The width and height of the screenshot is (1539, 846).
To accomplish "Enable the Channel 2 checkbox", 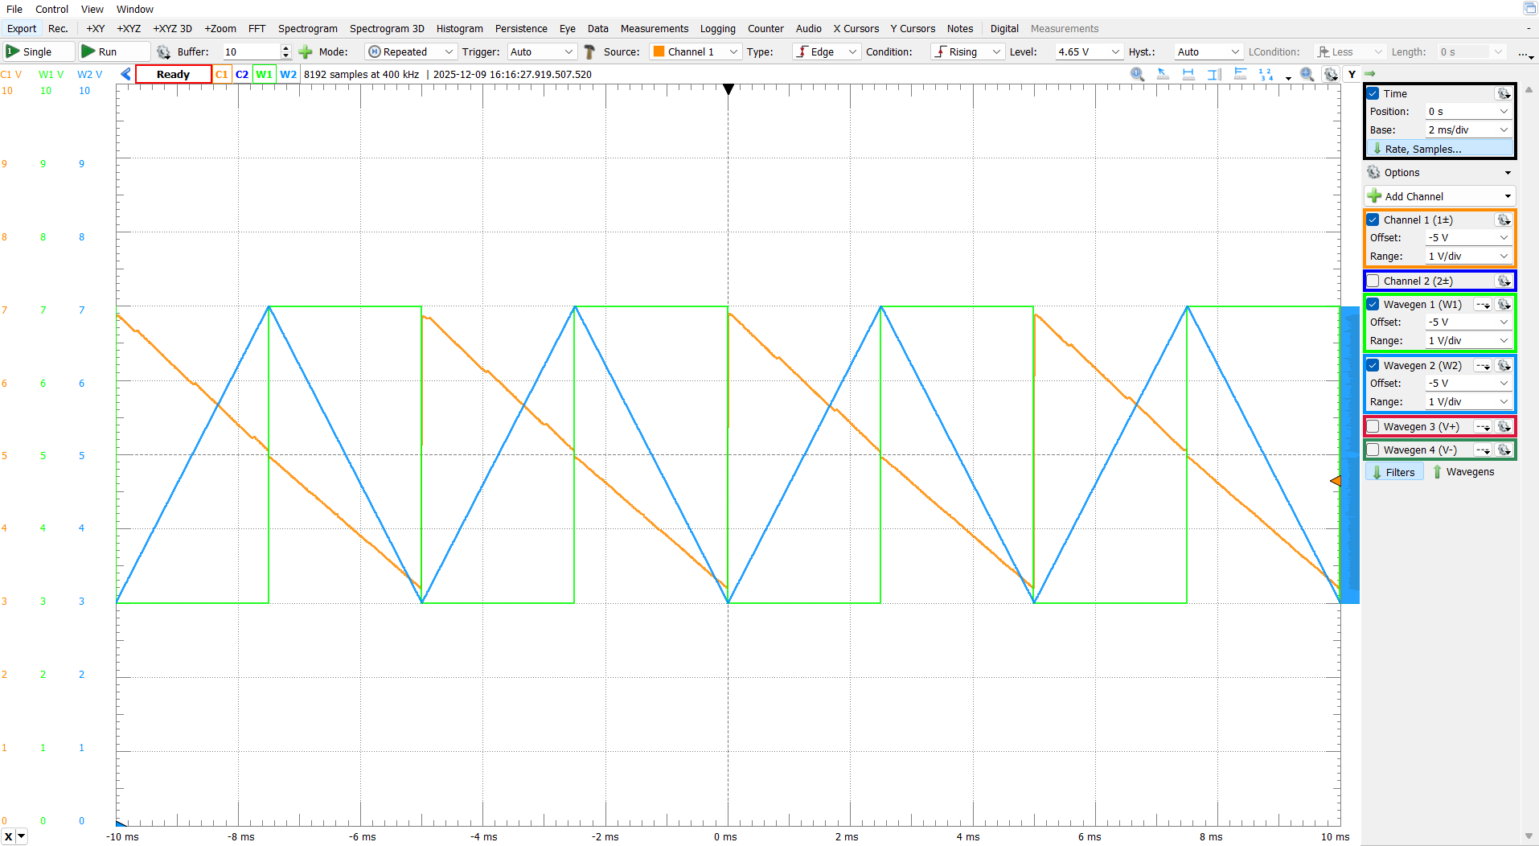I will (1373, 281).
